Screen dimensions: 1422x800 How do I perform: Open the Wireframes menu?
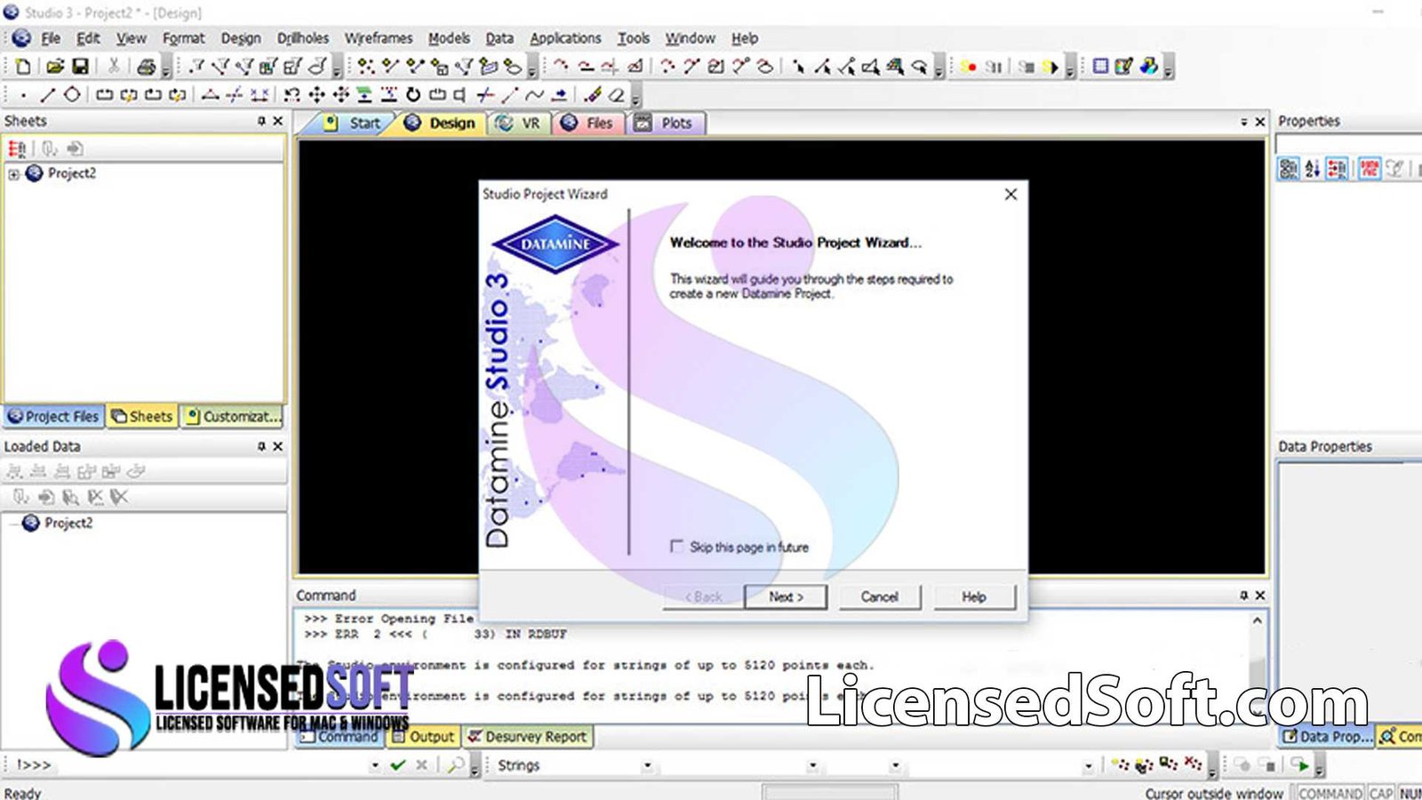tap(379, 38)
